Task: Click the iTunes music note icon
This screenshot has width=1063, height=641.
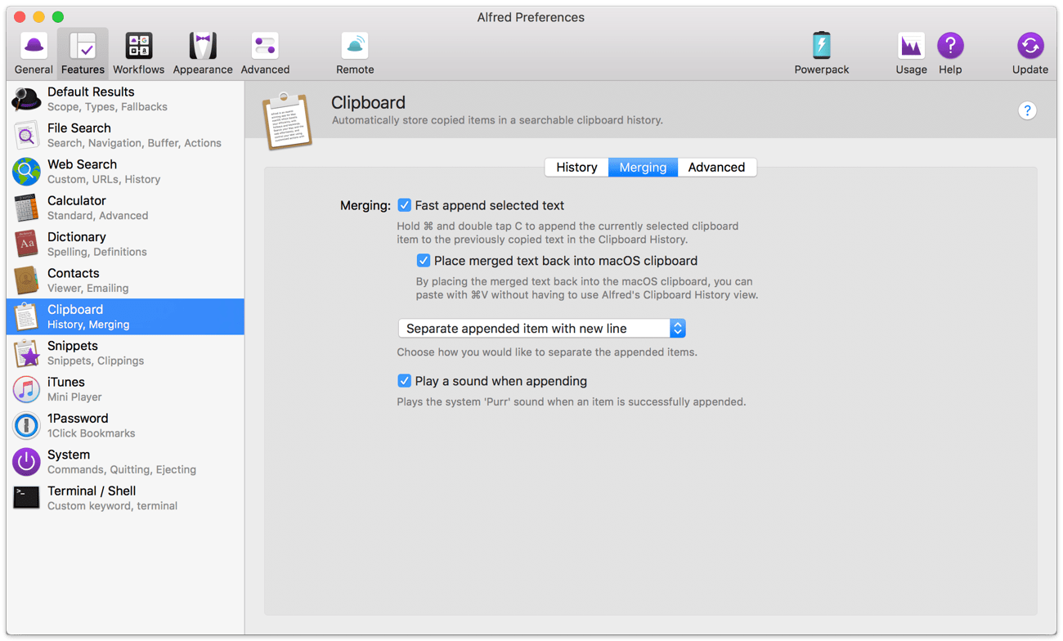Action: coord(26,389)
